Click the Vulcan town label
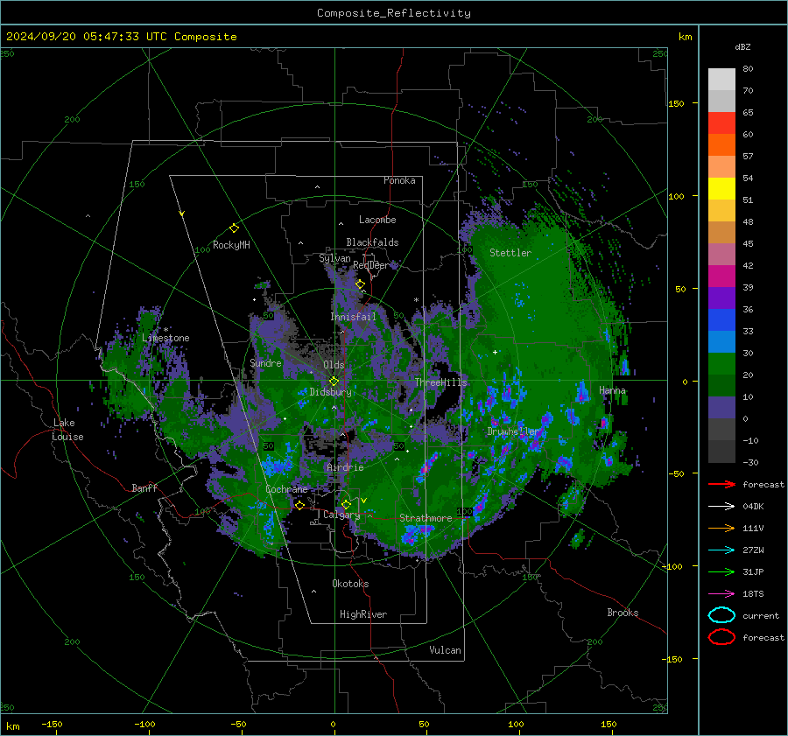 445,650
